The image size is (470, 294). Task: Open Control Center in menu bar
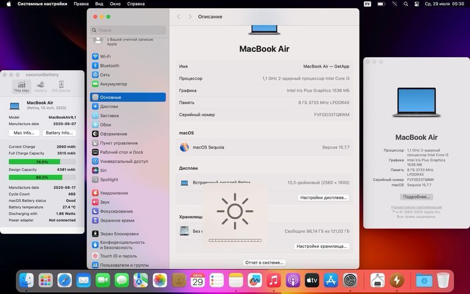pyautogui.click(x=417, y=4)
